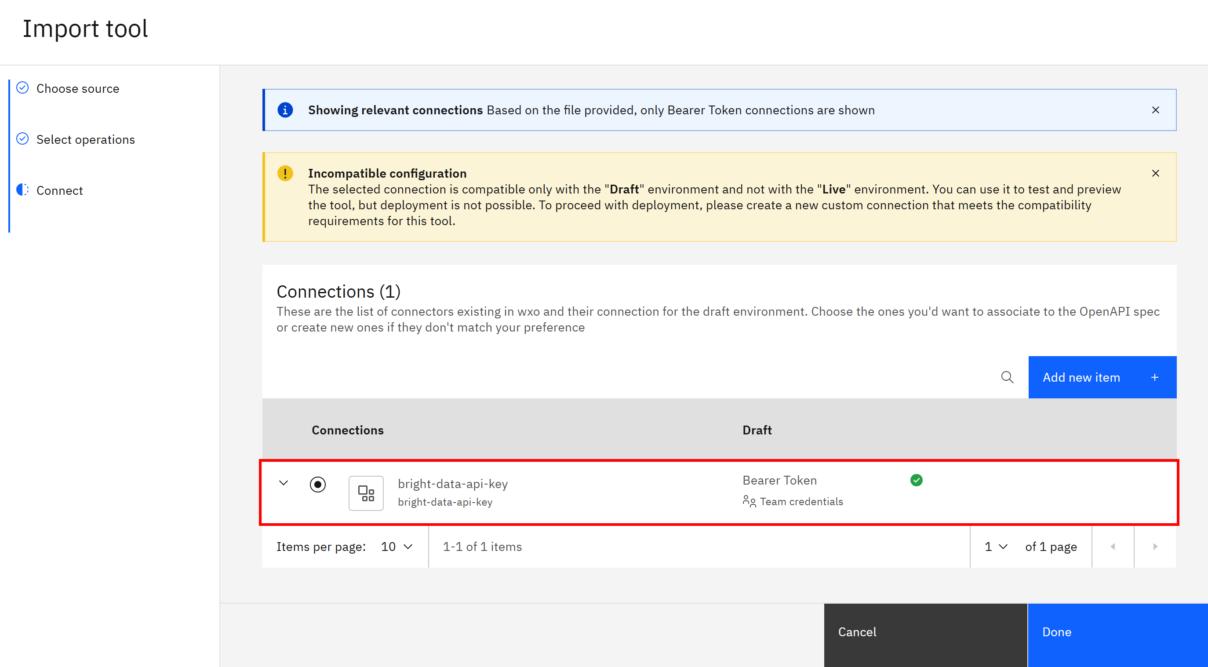Click the next page arrow
The image size is (1208, 667).
coord(1155,547)
